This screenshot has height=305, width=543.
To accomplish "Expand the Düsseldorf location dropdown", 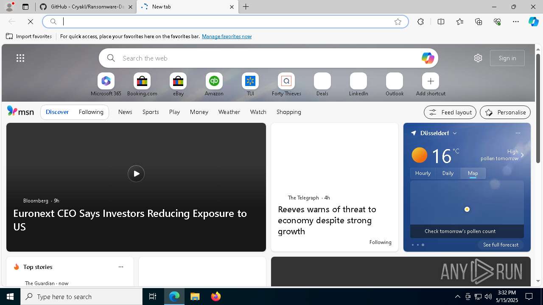I will pos(455,133).
